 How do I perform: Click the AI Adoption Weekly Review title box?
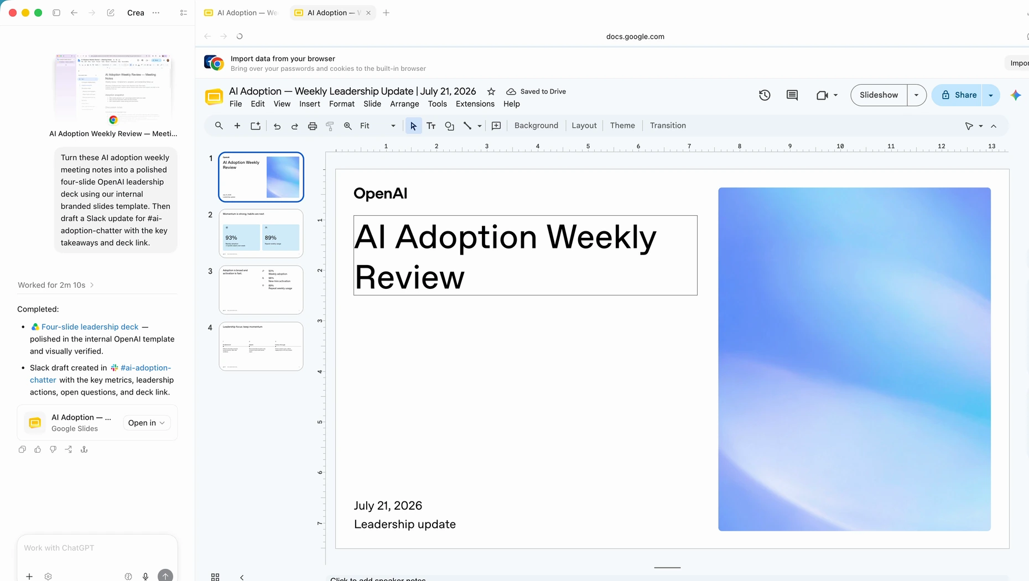coord(525,256)
